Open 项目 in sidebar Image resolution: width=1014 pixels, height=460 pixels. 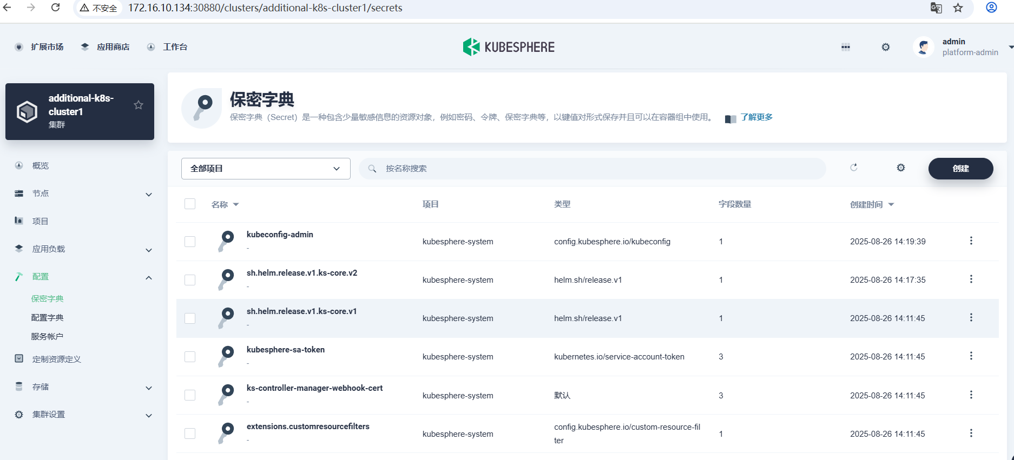click(41, 221)
